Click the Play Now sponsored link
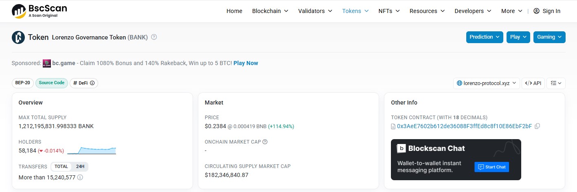Image resolution: width=577 pixels, height=192 pixels. (246, 63)
